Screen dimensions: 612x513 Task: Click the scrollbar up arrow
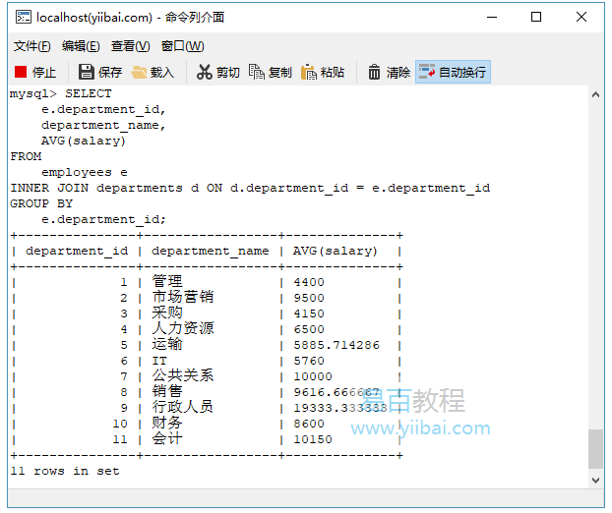pos(595,94)
